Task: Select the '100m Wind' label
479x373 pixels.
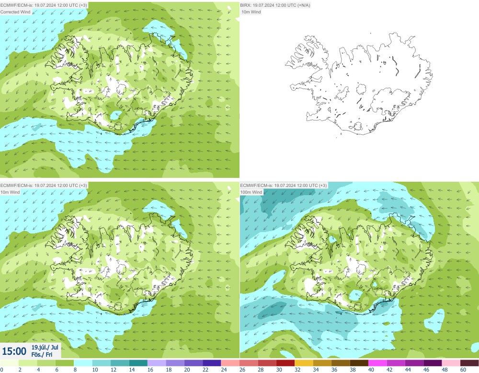Action: 251,192
